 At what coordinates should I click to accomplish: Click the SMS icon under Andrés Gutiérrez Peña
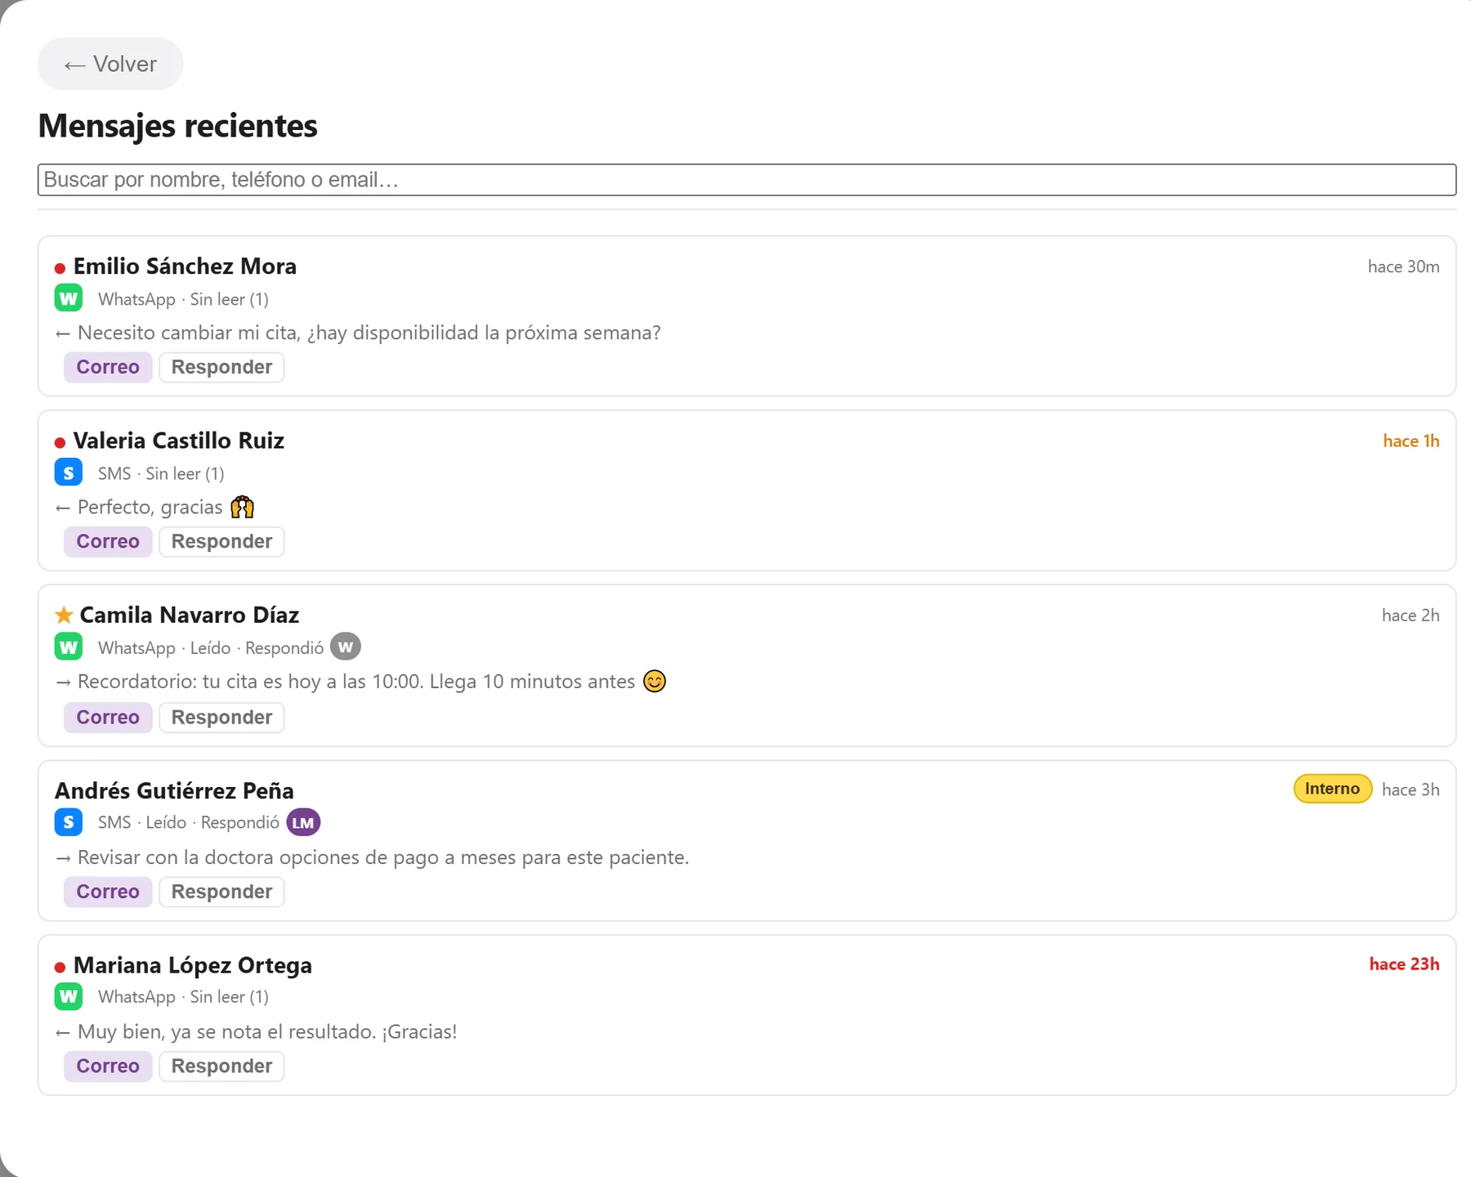(69, 822)
